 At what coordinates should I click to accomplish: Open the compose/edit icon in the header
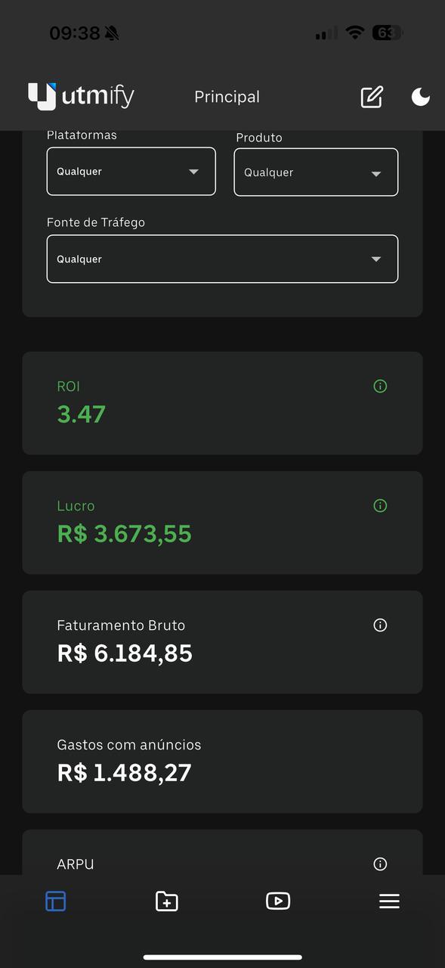371,96
